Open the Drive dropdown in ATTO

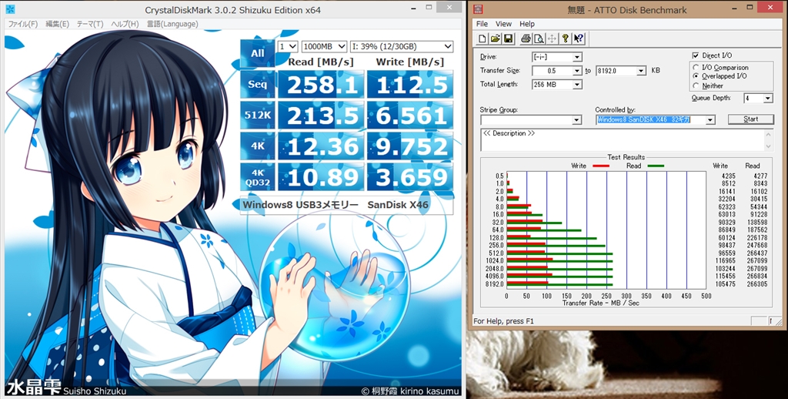click(577, 57)
